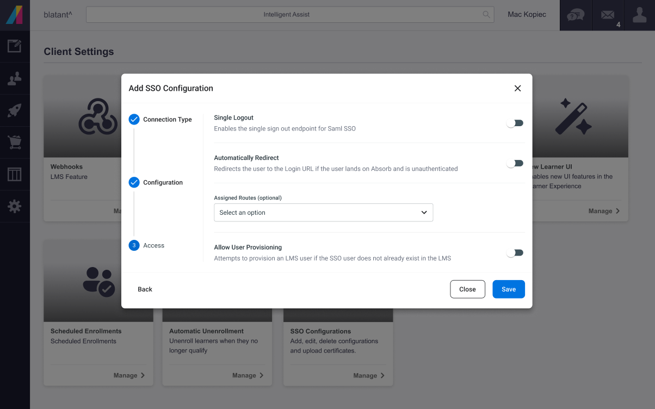
Task: Open the users sidebar icon
Action: pos(15,79)
